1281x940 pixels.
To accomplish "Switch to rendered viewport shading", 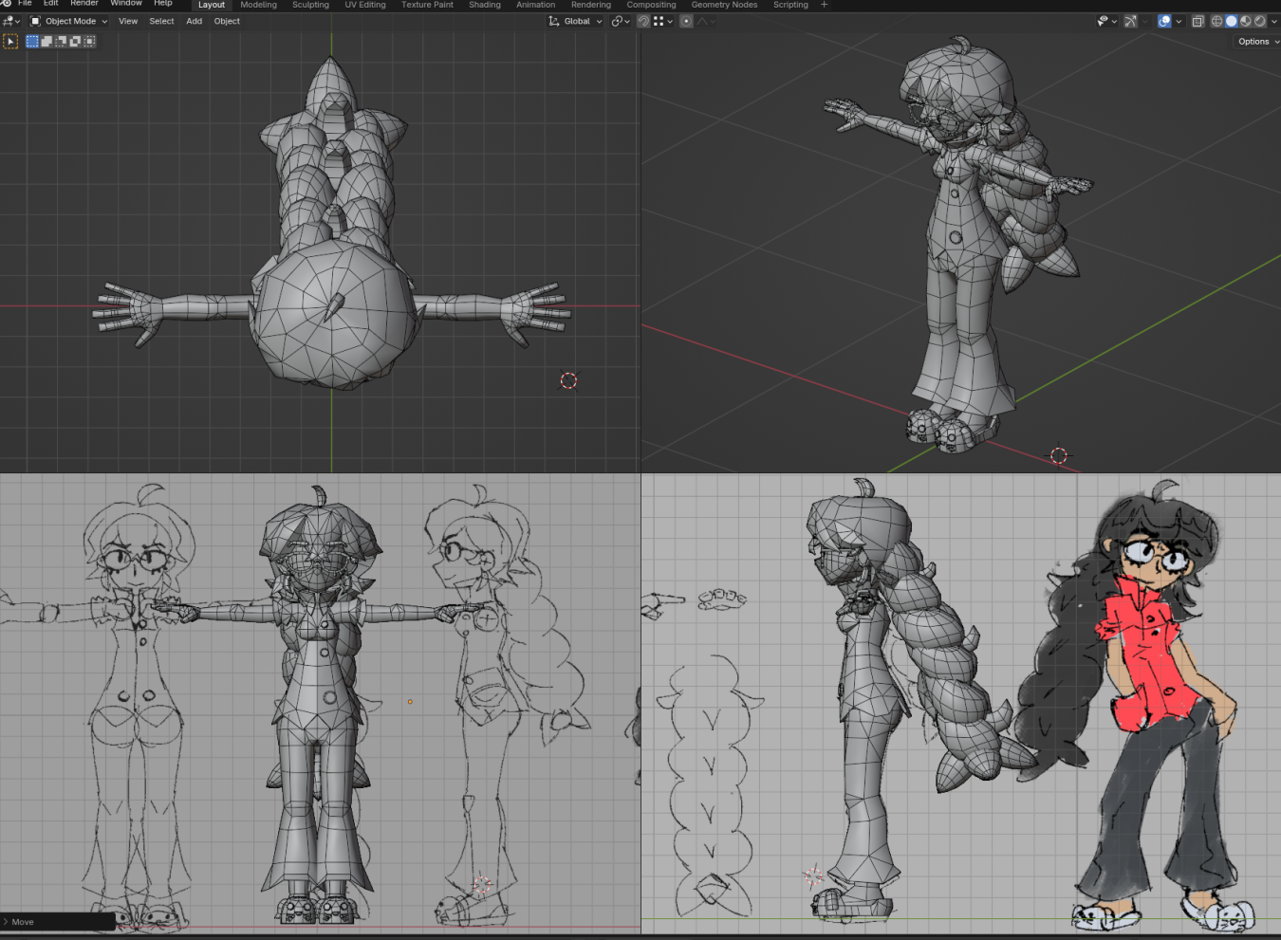I will coord(1260,21).
